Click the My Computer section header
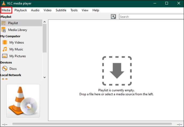Screen dimensions: 184x127 click(10, 36)
